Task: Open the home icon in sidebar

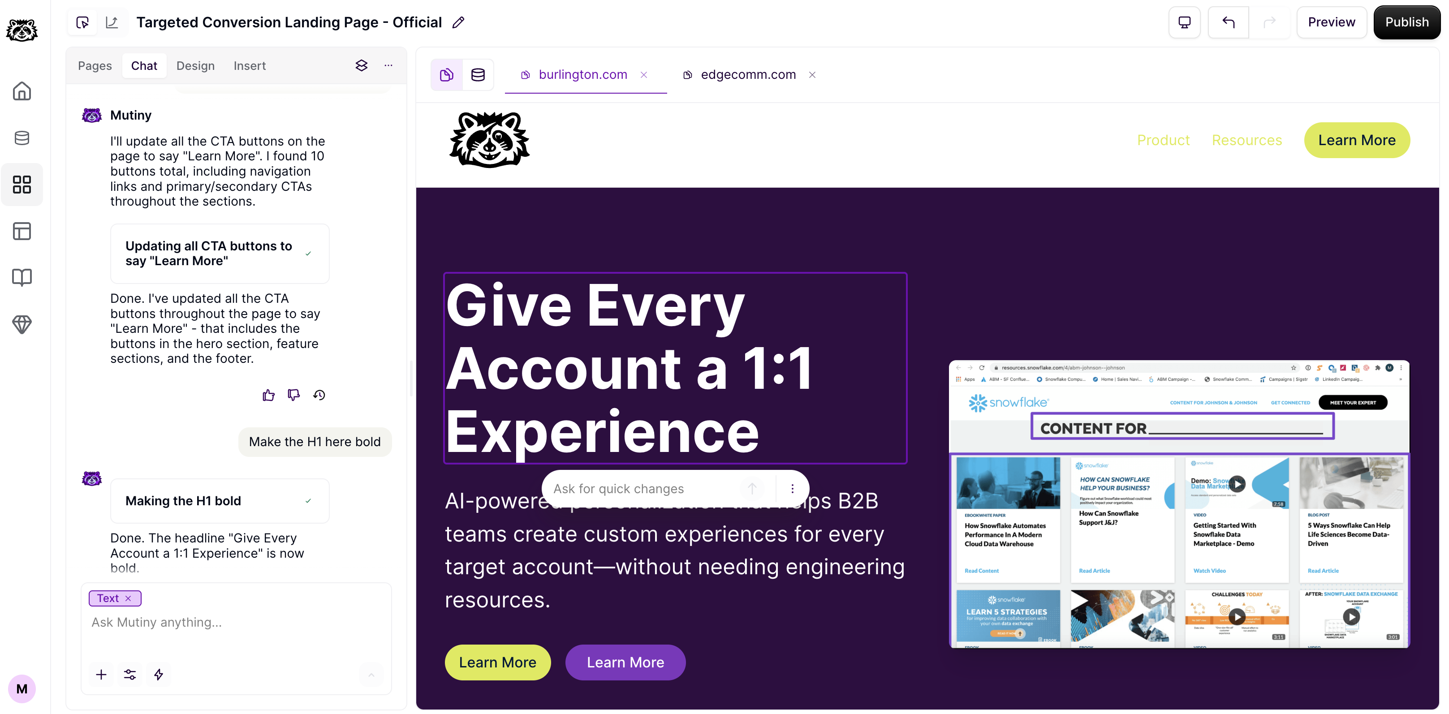Action: [x=22, y=91]
